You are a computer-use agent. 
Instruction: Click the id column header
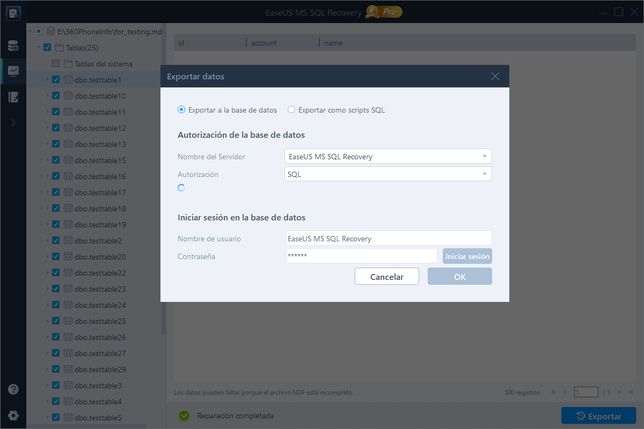210,42
